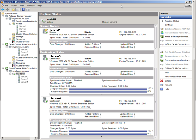Collapse the Failover Cluster Manager tree node

click(3, 16)
